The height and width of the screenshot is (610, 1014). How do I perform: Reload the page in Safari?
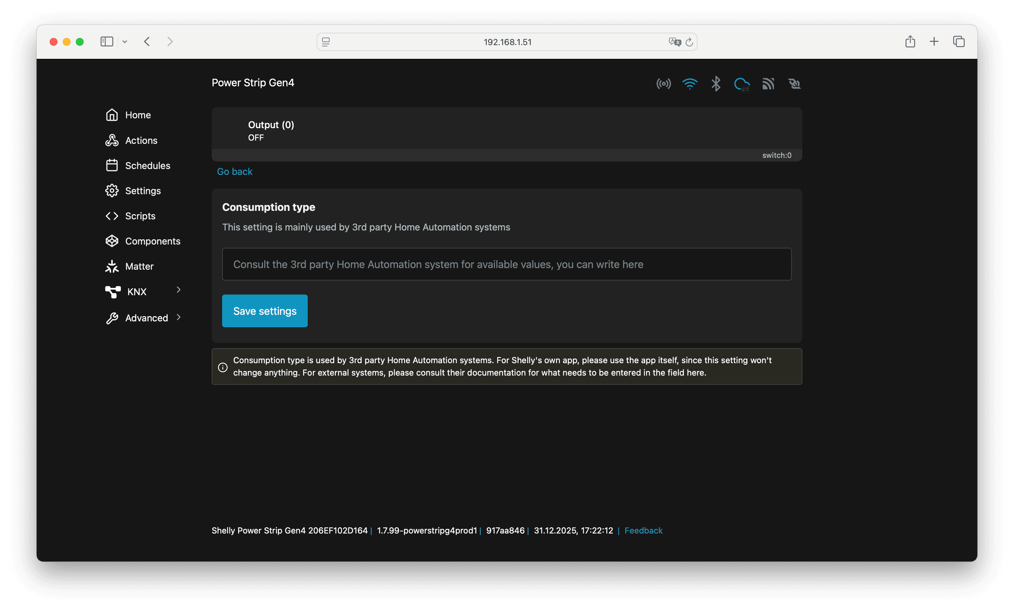pyautogui.click(x=689, y=42)
